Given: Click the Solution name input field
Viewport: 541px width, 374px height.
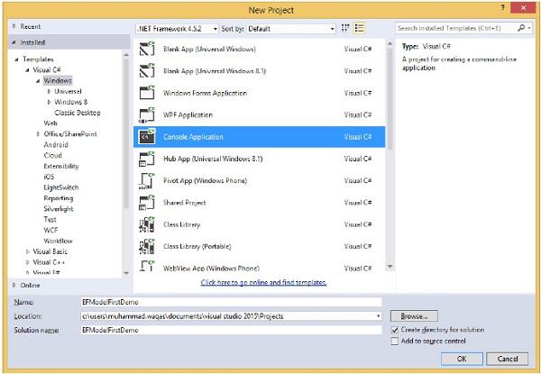Looking at the screenshot, I should tap(231, 330).
